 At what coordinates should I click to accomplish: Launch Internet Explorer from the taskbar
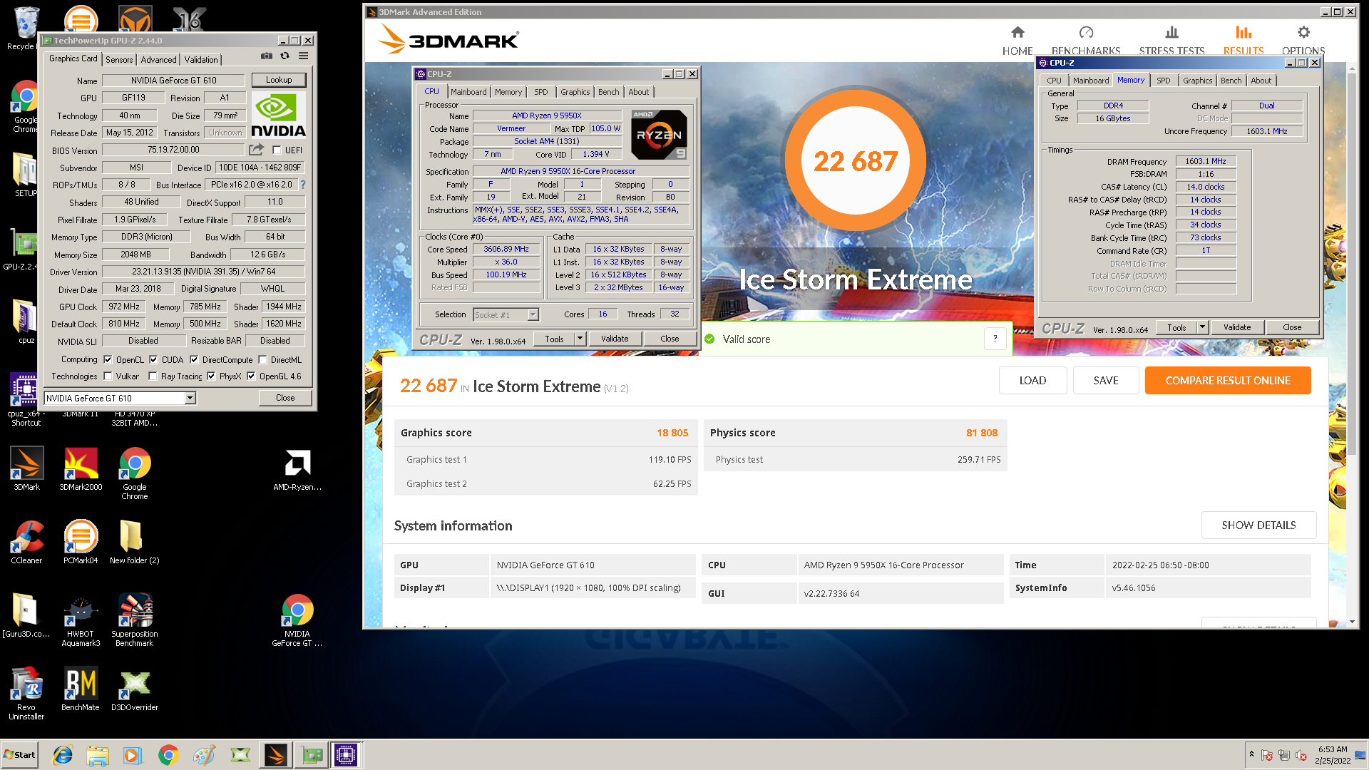(63, 755)
